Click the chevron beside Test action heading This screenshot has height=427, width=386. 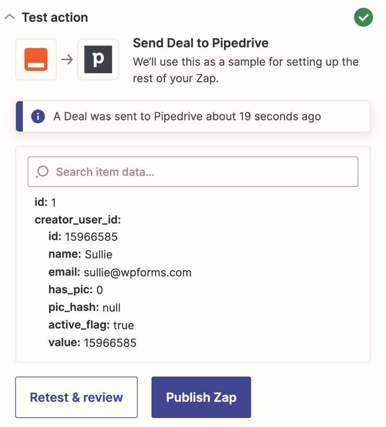(x=10, y=16)
